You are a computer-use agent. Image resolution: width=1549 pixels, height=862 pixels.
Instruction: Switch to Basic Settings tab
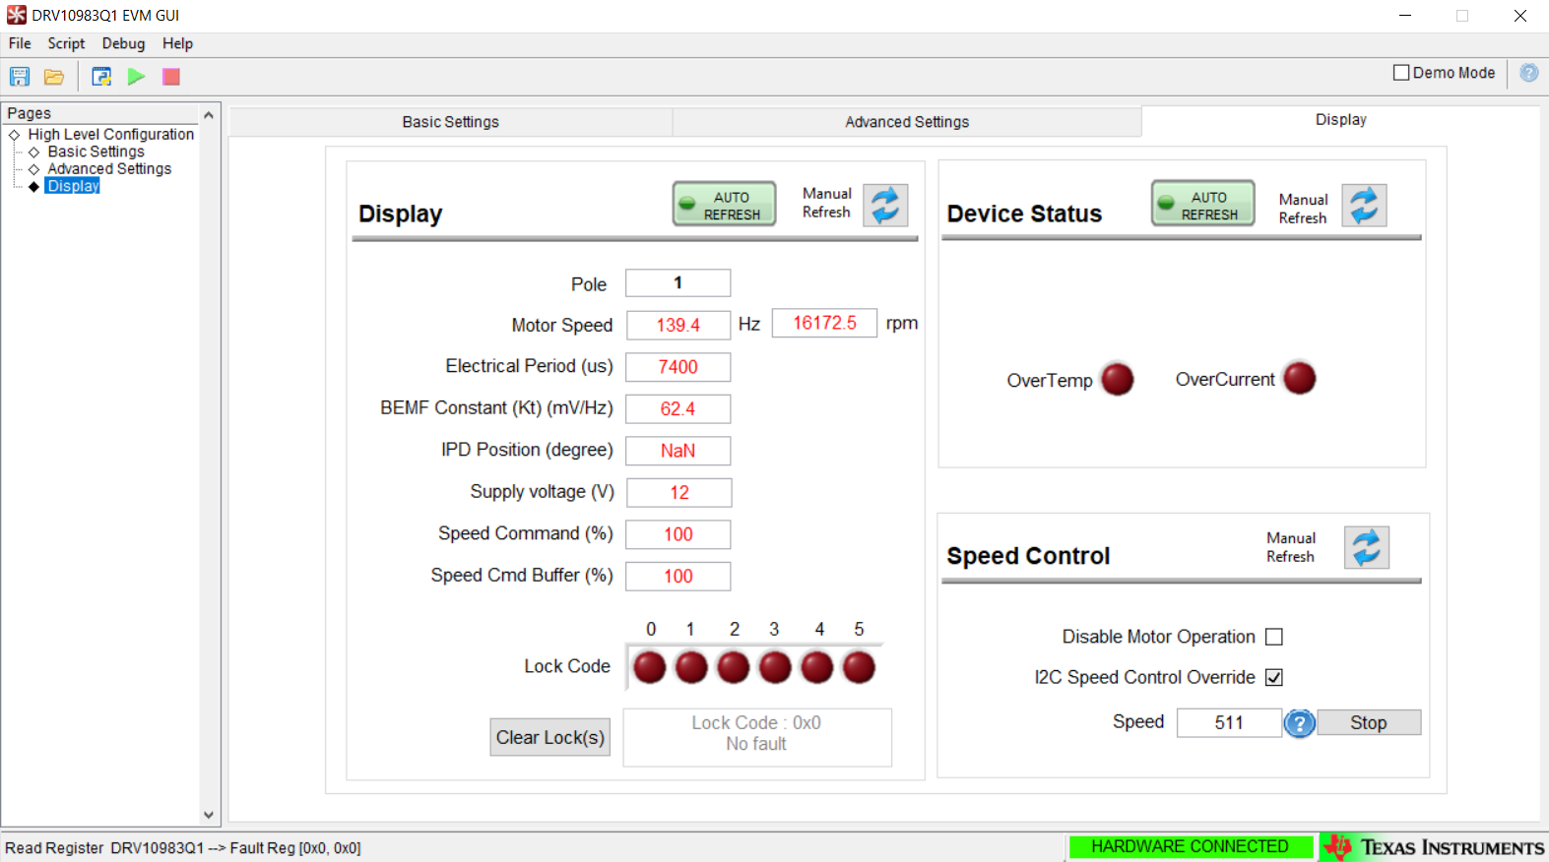click(450, 122)
